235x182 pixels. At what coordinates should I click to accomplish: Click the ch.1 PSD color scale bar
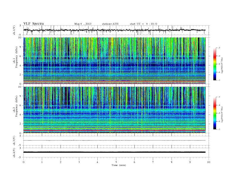215,64
